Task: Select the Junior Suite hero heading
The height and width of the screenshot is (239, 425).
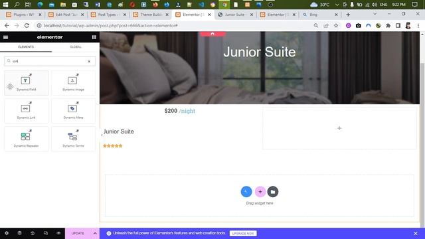Action: pos(260,52)
